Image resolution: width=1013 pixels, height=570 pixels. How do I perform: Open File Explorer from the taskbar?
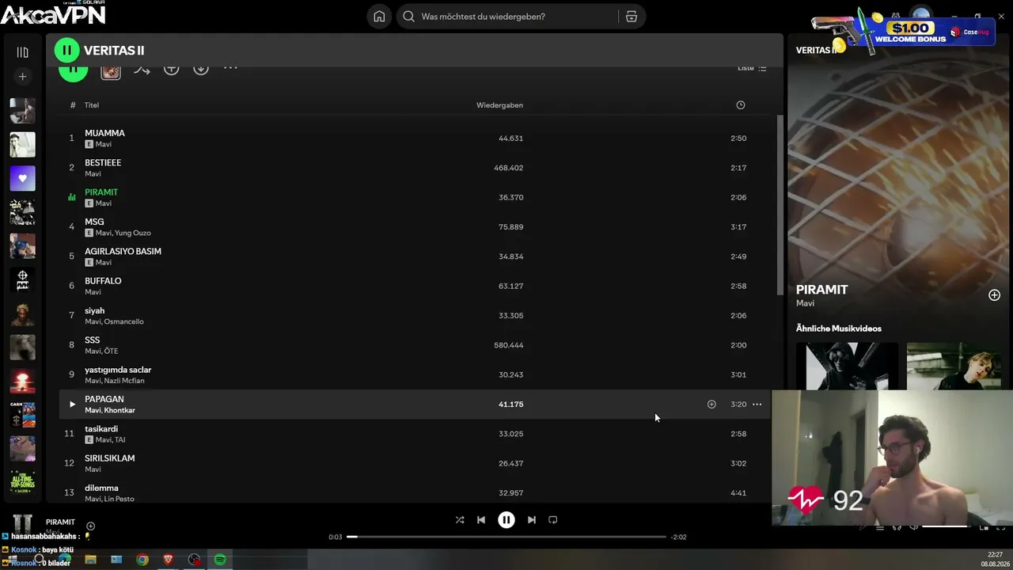tap(90, 560)
